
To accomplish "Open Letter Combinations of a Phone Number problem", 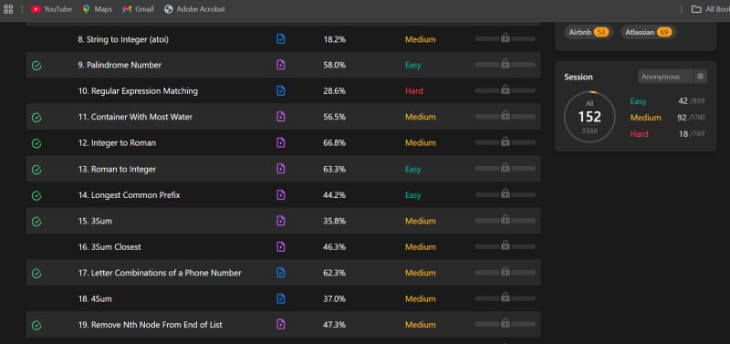I will tap(160, 273).
